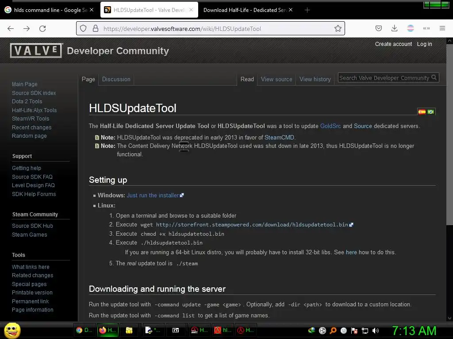Click the Log in link

tap(424, 44)
